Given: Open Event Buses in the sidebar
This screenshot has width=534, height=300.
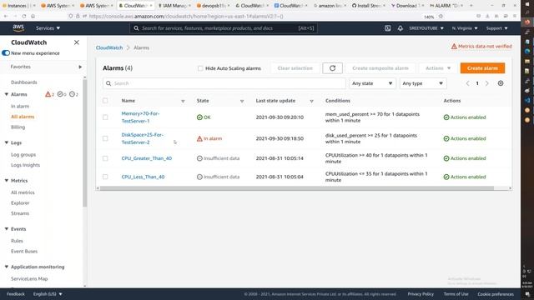Looking at the screenshot, I should pyautogui.click(x=24, y=252).
